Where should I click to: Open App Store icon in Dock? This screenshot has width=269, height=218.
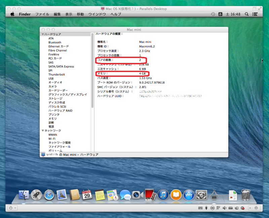point(189,195)
